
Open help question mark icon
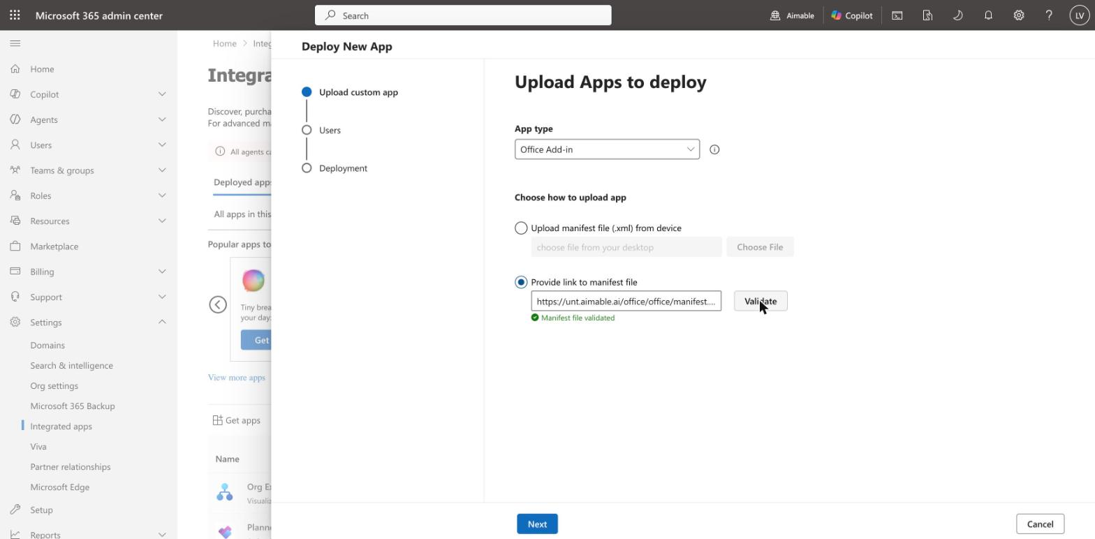tap(1049, 15)
